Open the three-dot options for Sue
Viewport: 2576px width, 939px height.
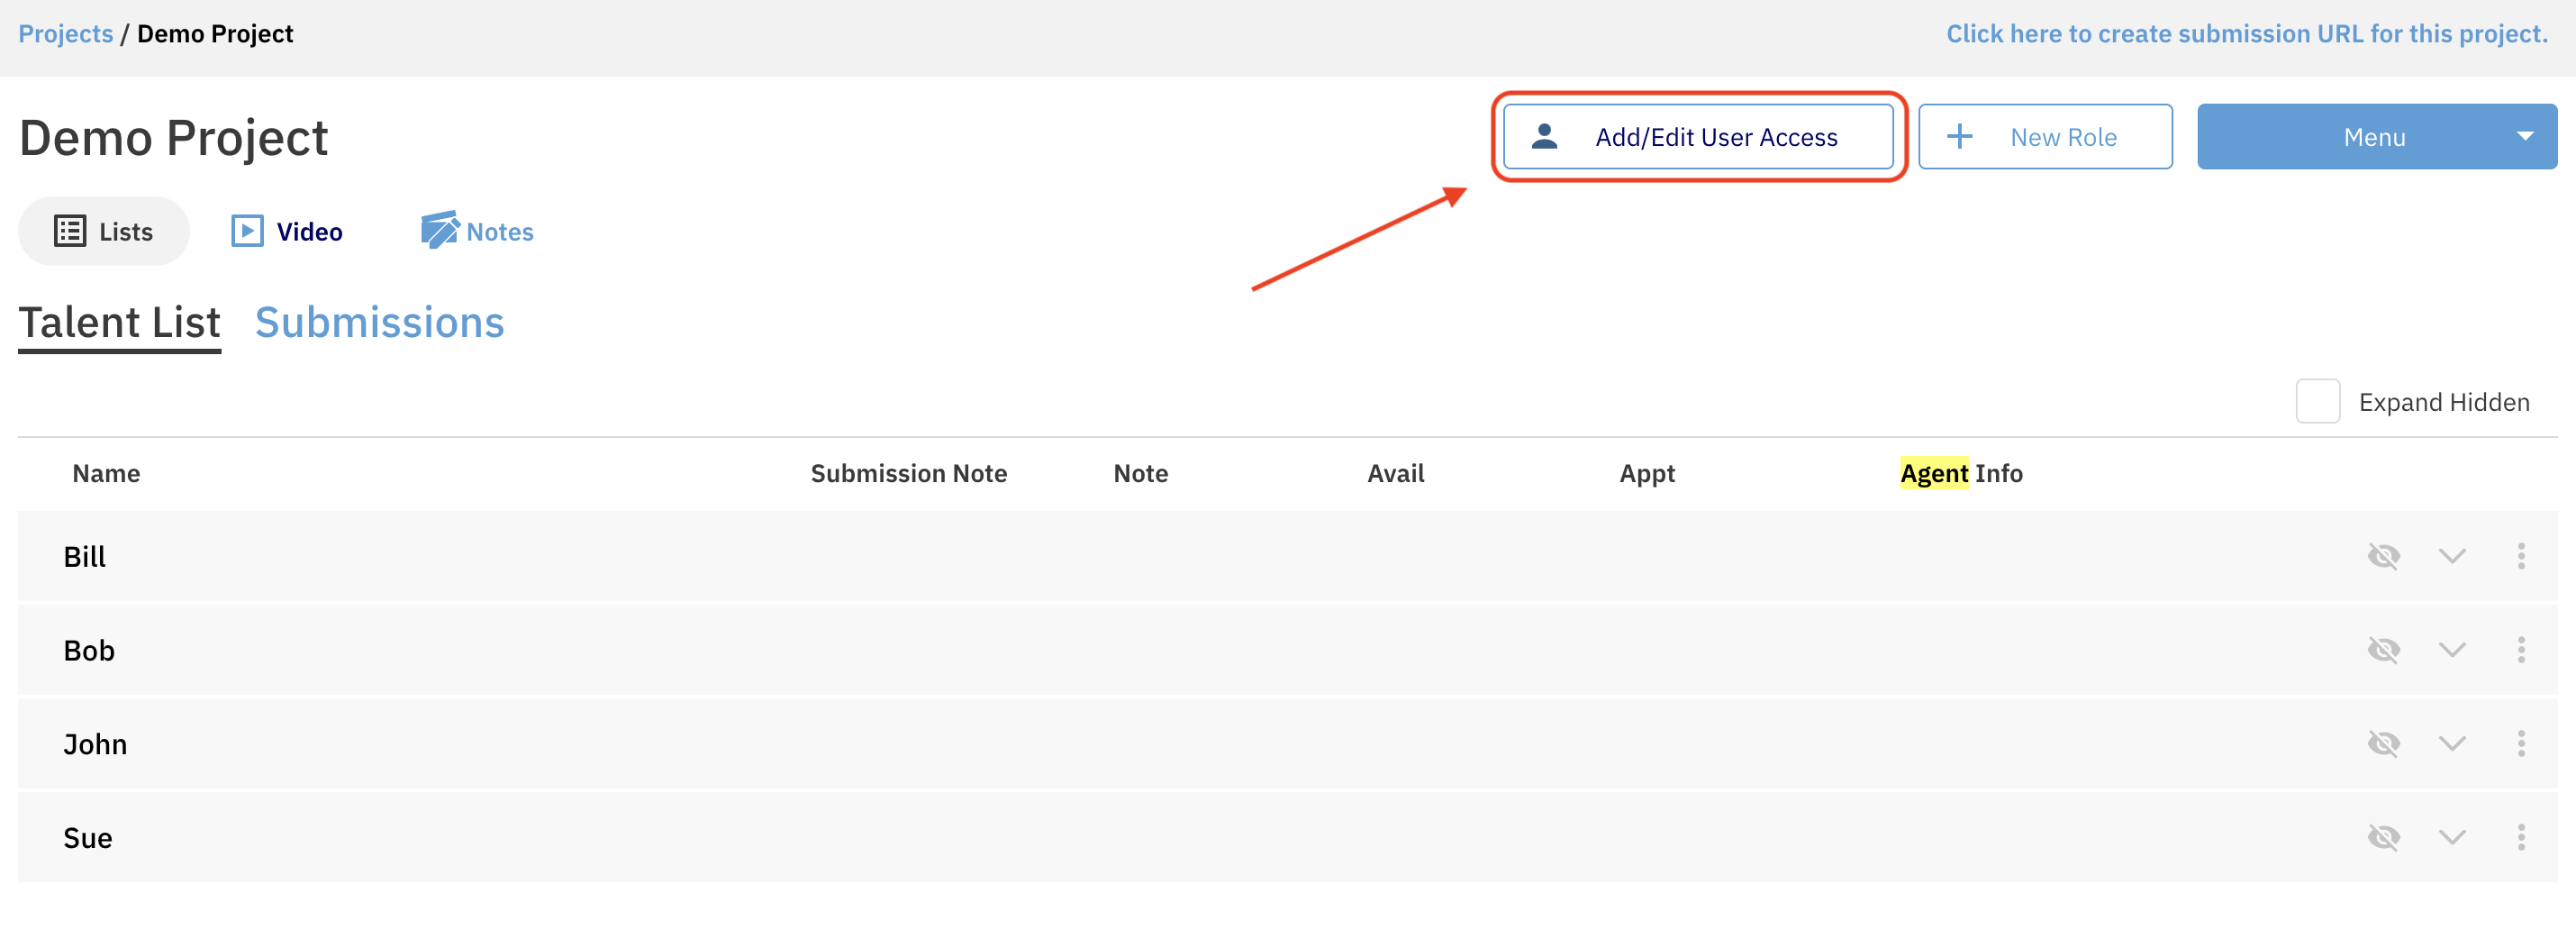(x=2520, y=837)
